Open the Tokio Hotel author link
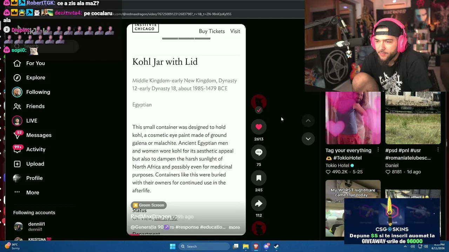This screenshot has height=252, width=449. [x=337, y=166]
